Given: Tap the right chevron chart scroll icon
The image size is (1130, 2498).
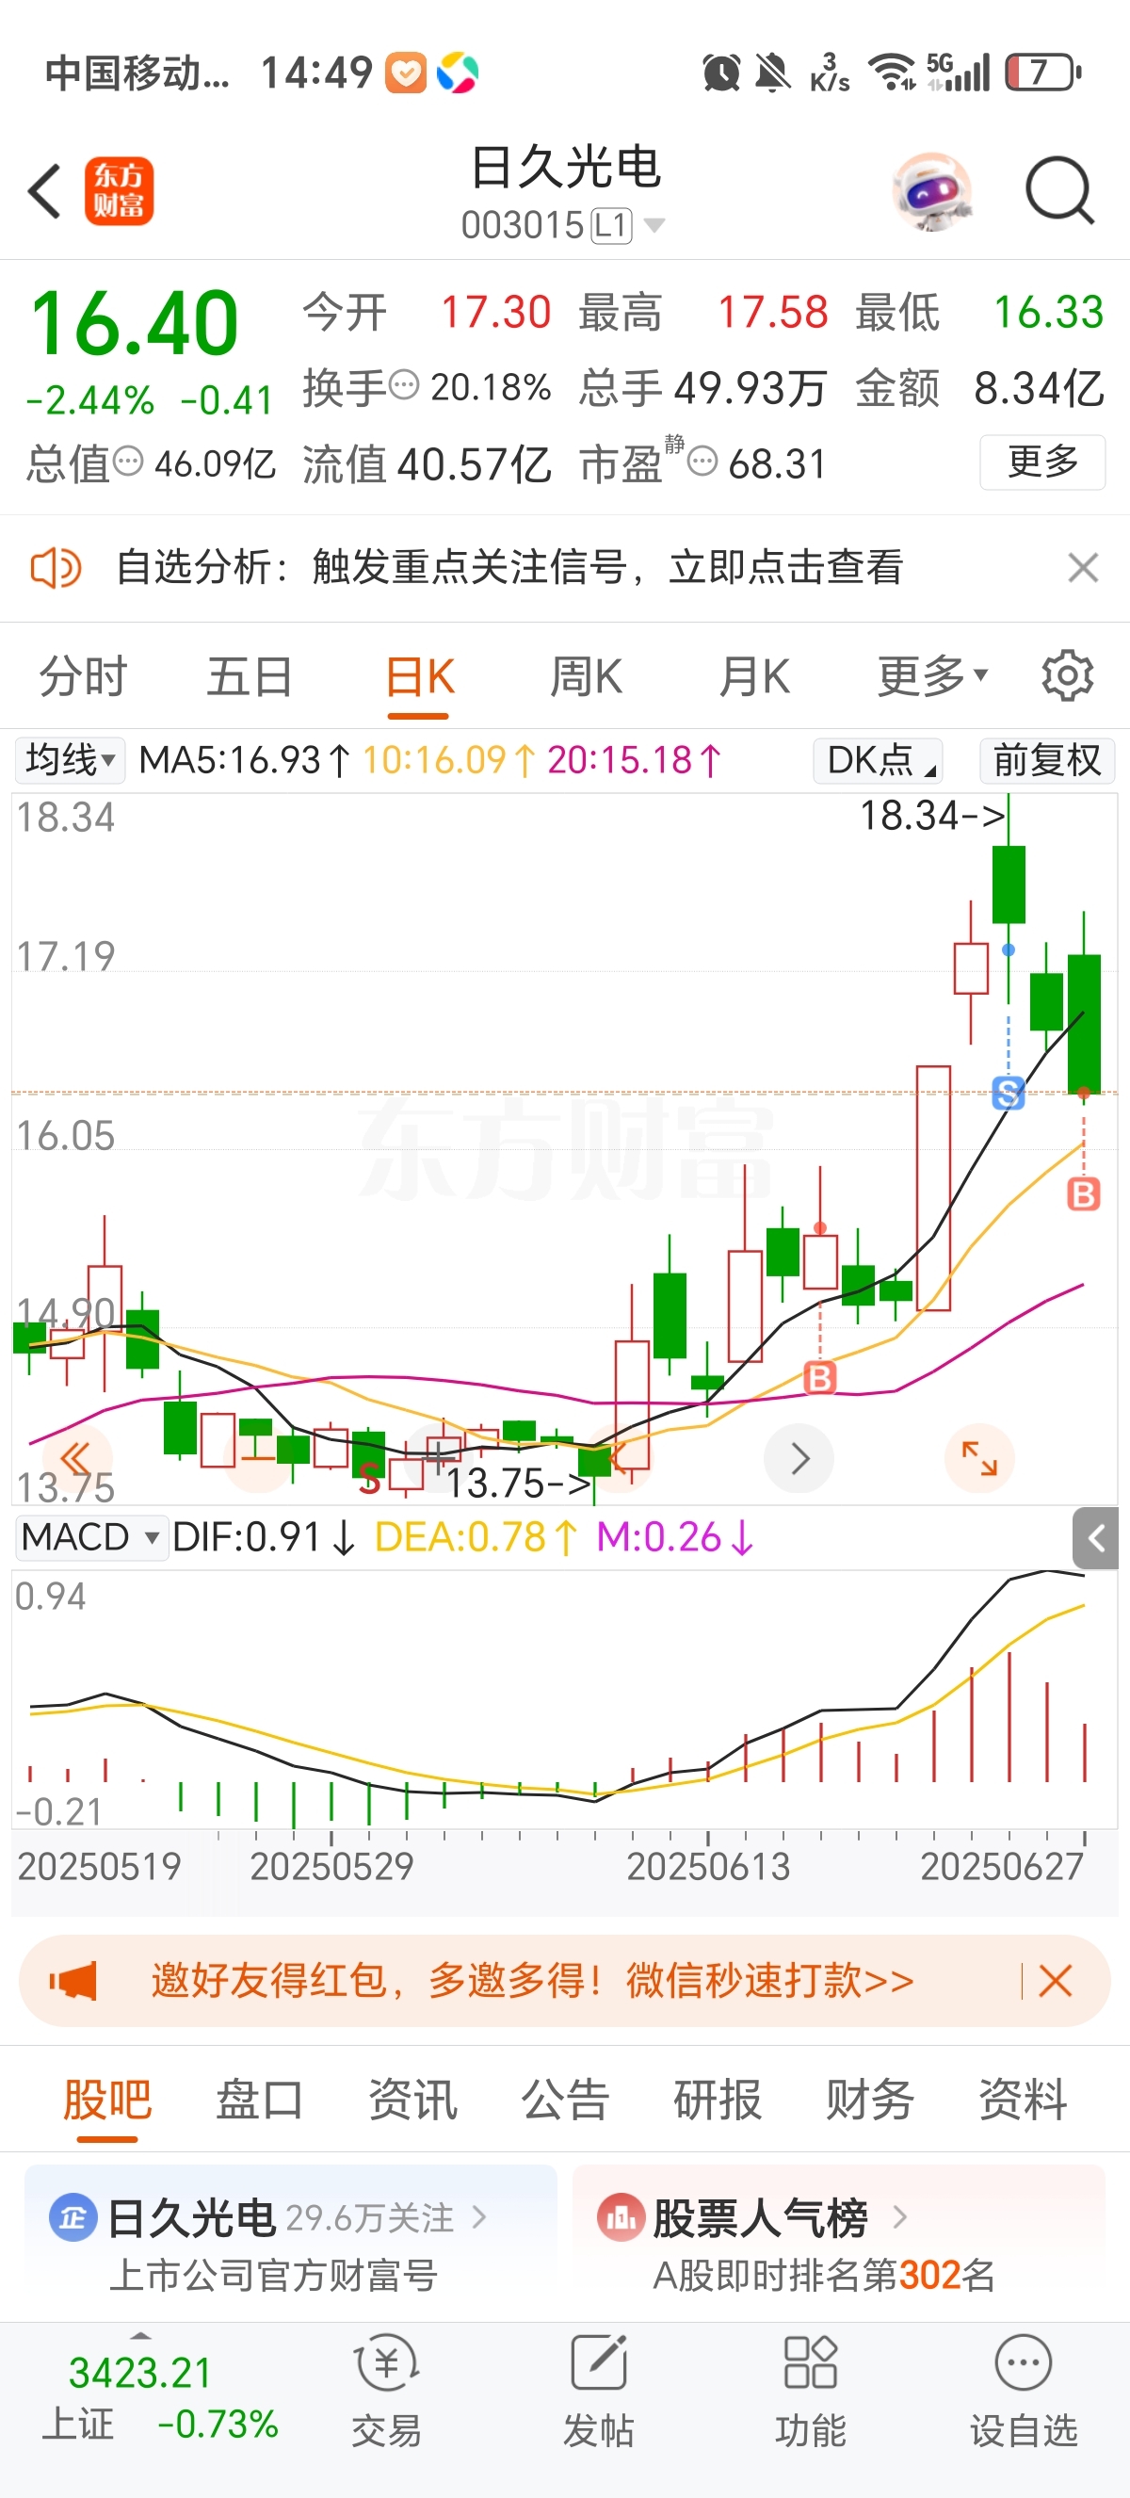Looking at the screenshot, I should click(x=799, y=1457).
